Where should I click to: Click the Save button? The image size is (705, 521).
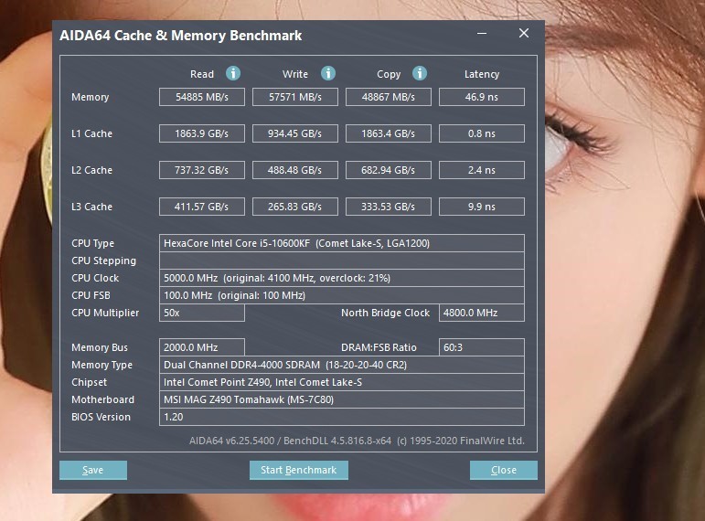[x=93, y=470]
